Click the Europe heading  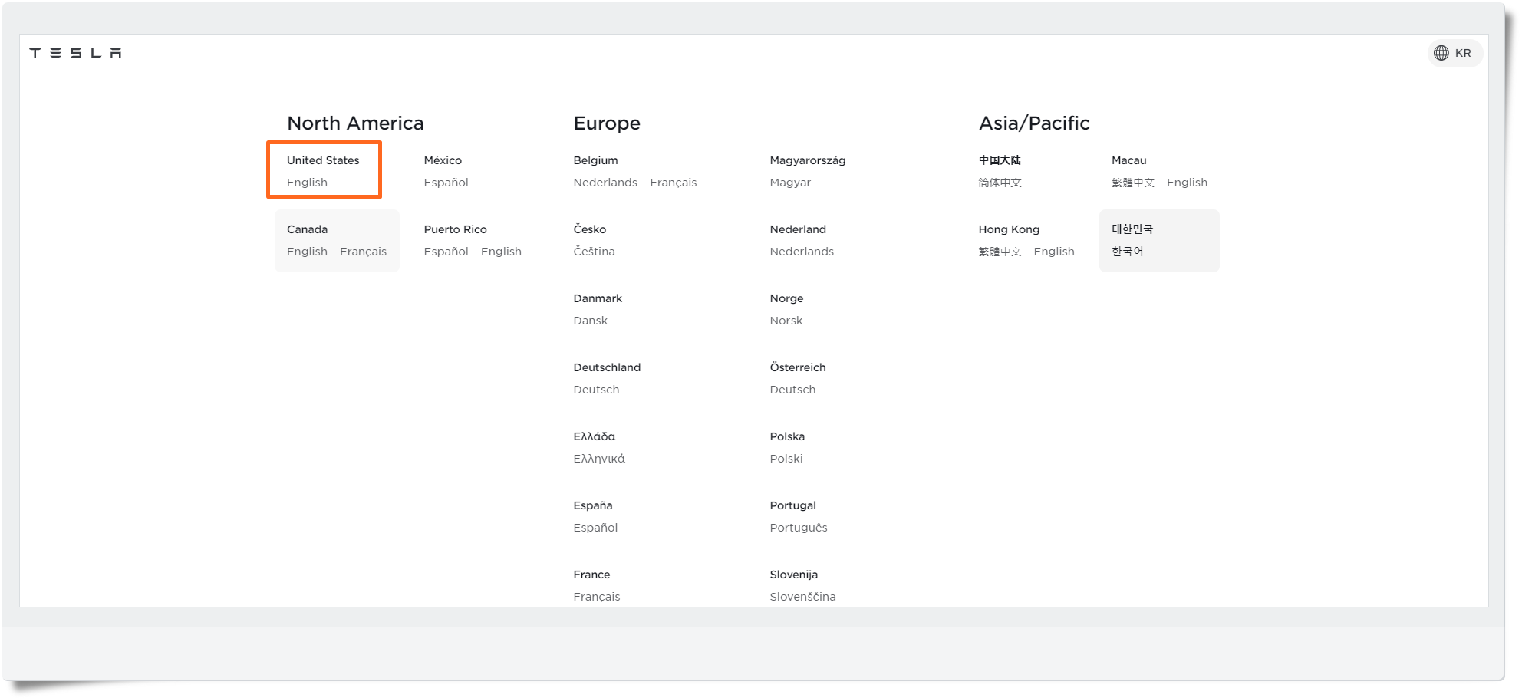point(607,123)
